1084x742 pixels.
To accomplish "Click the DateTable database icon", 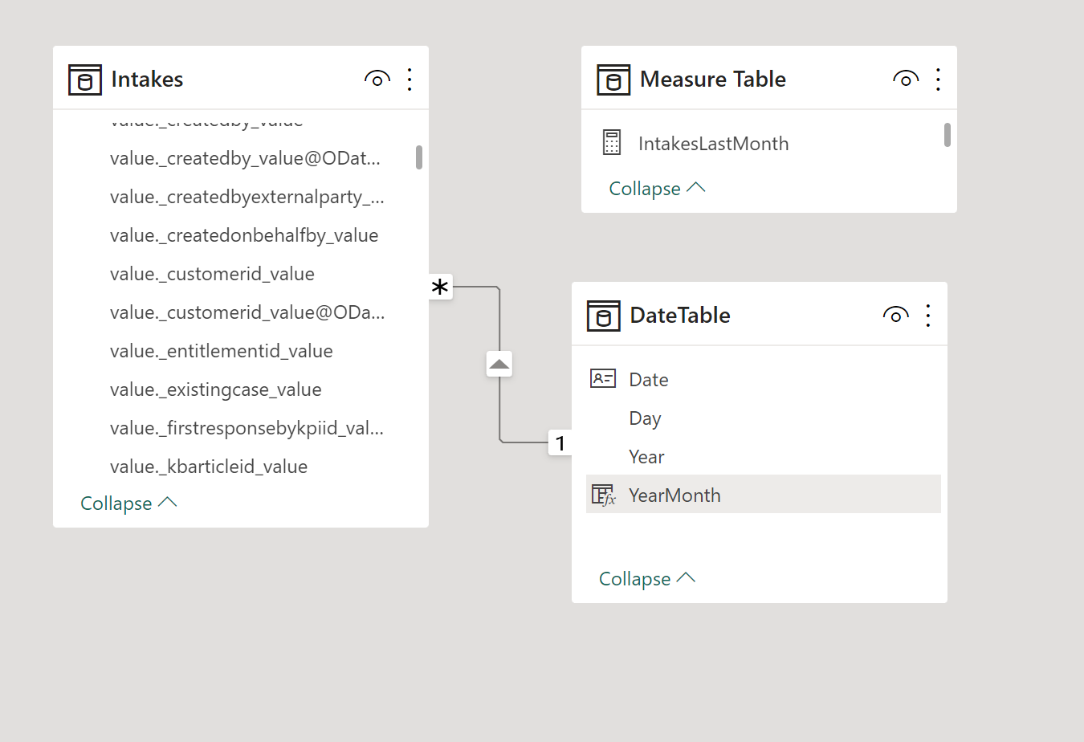I will [x=604, y=316].
